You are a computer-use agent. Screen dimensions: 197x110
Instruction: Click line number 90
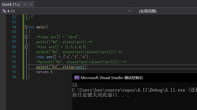tap(14, 57)
